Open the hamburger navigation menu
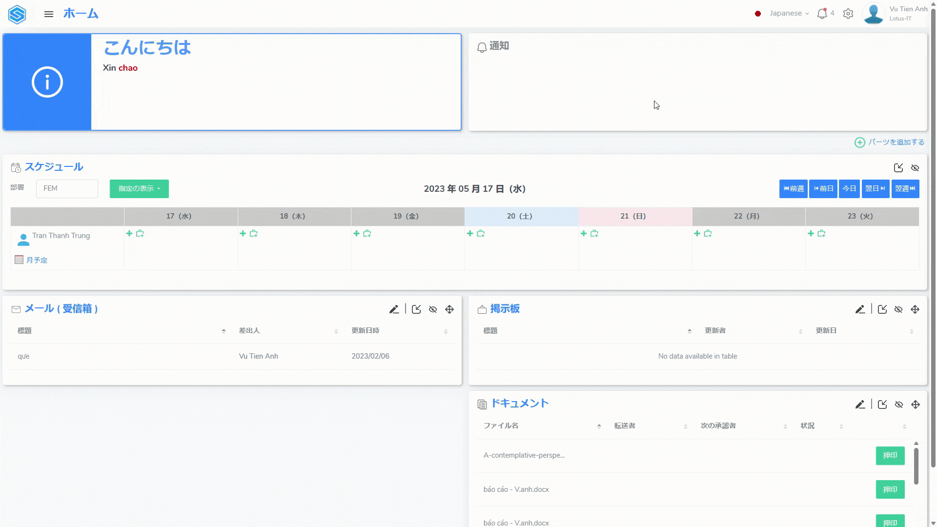 (48, 14)
